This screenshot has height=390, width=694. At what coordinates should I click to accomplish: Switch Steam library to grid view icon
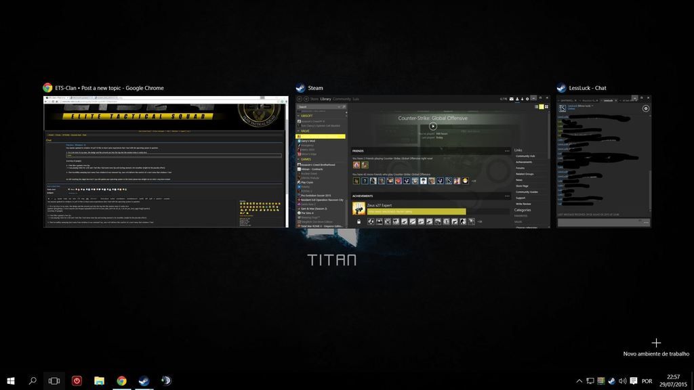pos(547,106)
